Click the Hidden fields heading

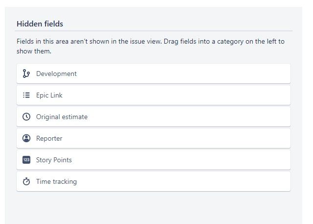click(40, 24)
